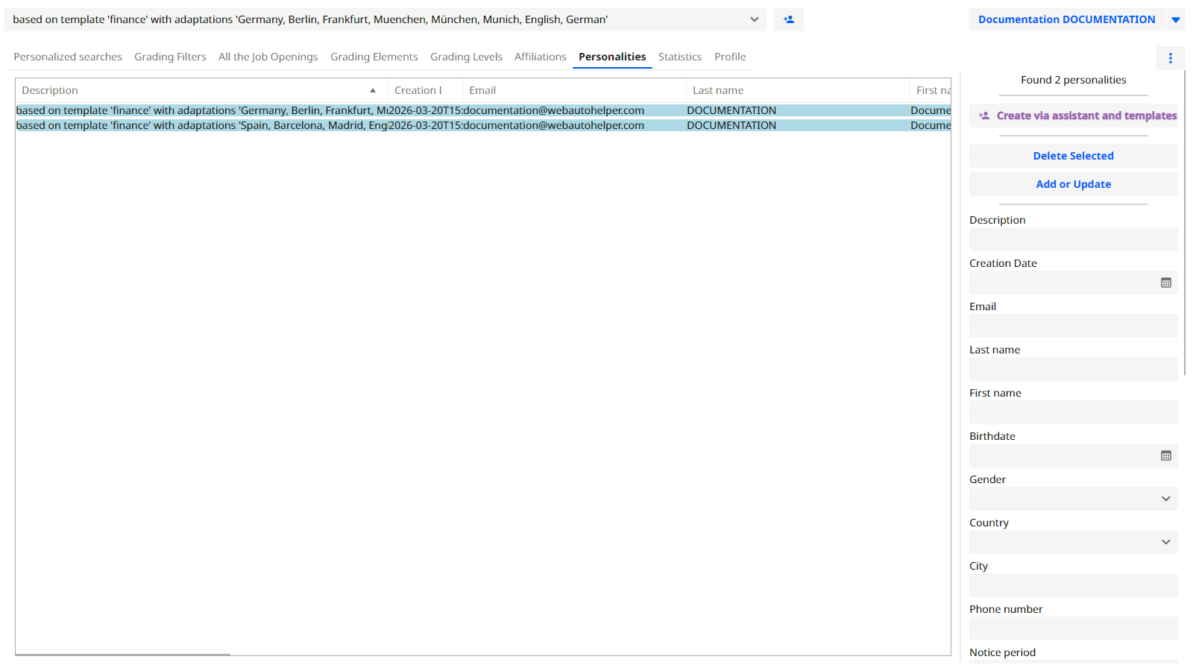The height and width of the screenshot is (671, 1193).
Task: Click the add personality icon button
Action: (788, 19)
